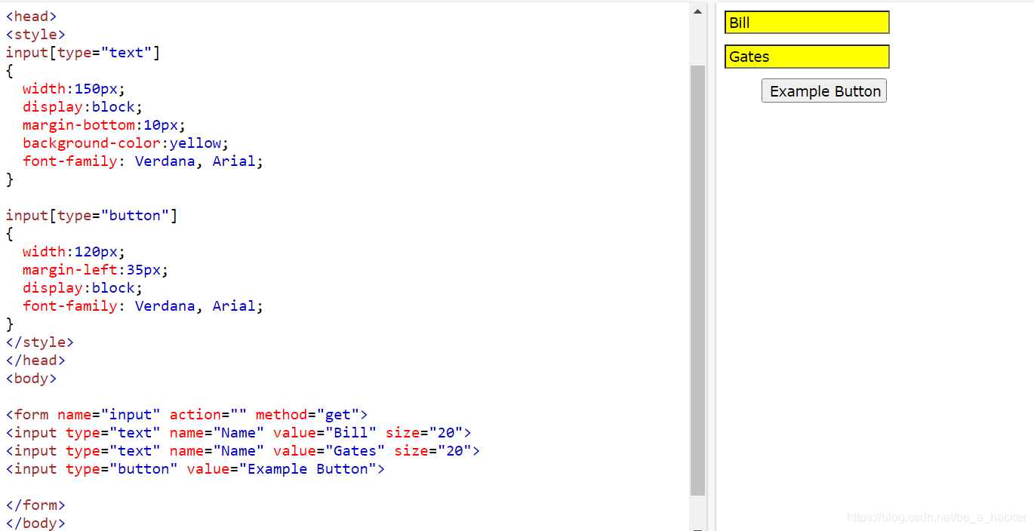Click the opening <body> tag line

click(31, 379)
